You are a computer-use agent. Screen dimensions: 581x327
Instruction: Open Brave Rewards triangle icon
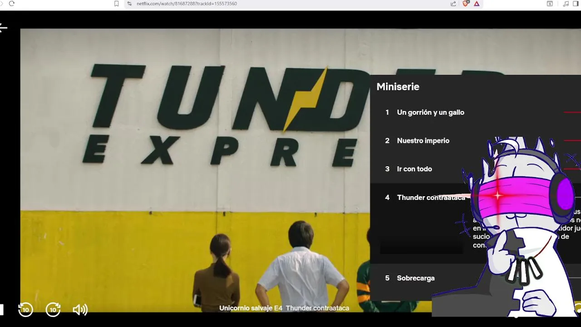pyautogui.click(x=477, y=4)
